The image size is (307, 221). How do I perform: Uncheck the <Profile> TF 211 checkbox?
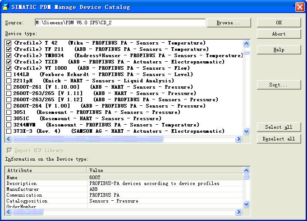(9, 49)
